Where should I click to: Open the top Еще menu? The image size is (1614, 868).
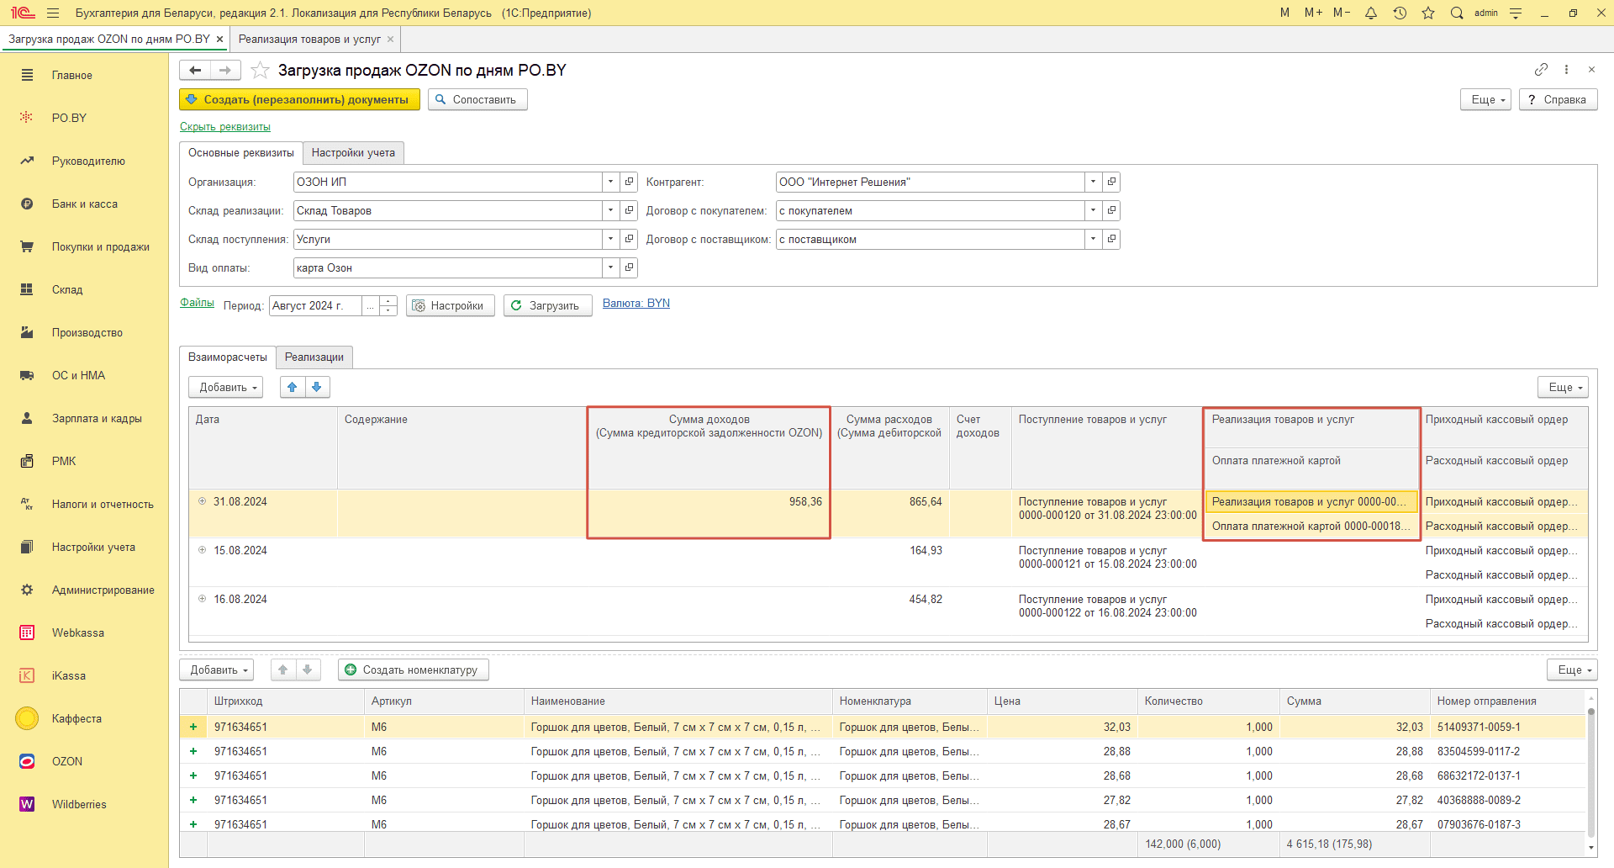(1486, 99)
